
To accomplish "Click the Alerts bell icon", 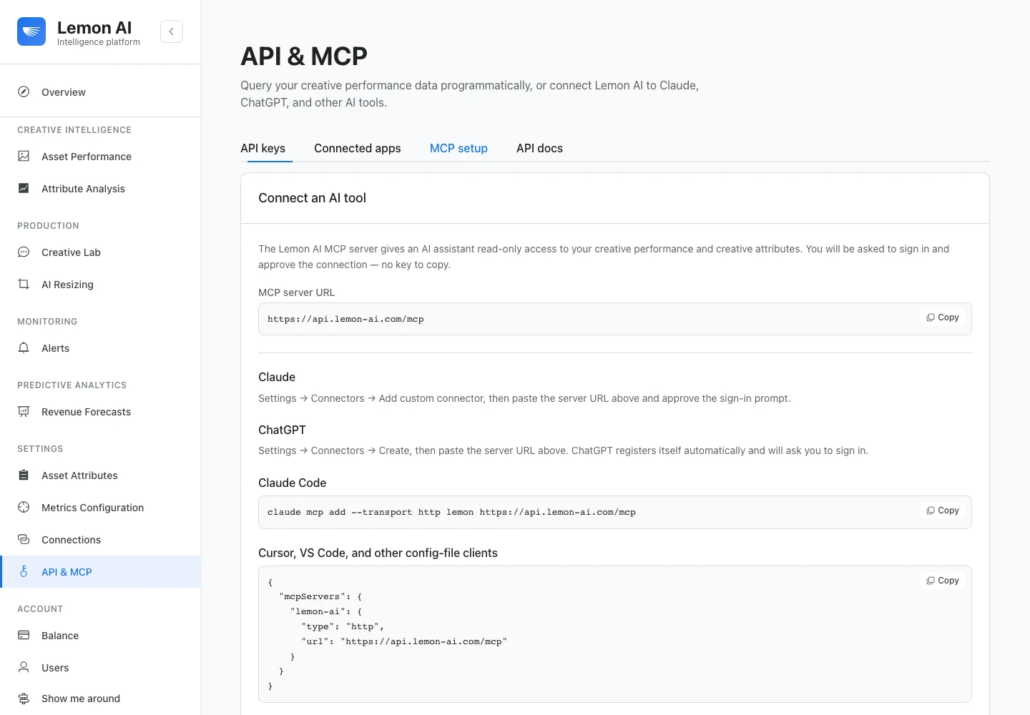I will tap(24, 347).
